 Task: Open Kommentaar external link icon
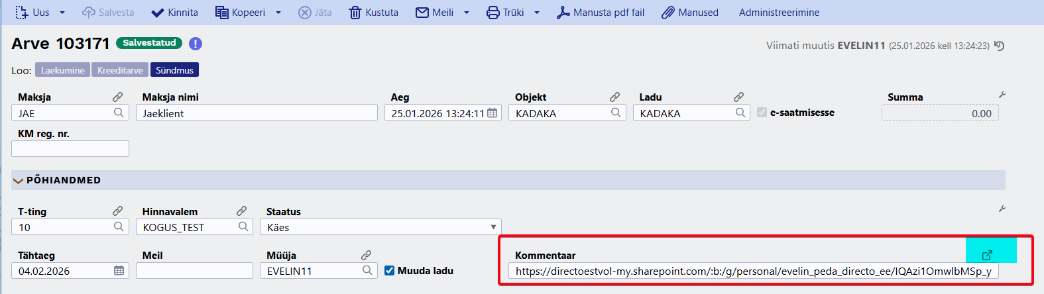point(987,255)
